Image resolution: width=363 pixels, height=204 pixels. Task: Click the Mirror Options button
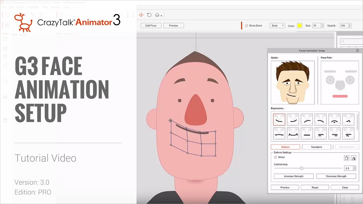pos(347,147)
